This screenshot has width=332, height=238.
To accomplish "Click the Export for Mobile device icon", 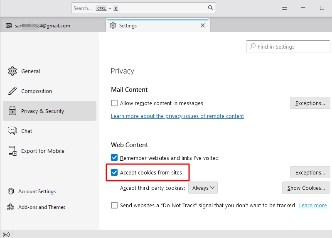I will tap(12, 151).
